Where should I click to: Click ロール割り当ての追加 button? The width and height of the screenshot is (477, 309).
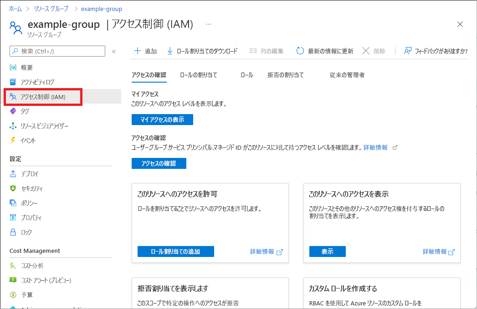click(175, 251)
